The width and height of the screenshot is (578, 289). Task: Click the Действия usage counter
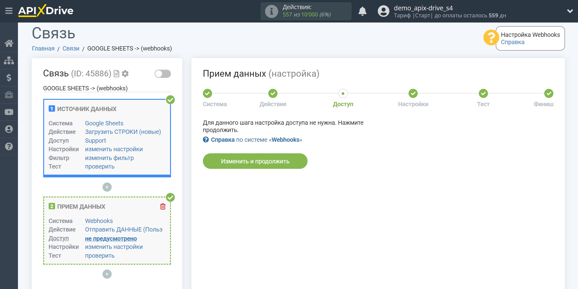click(x=306, y=11)
